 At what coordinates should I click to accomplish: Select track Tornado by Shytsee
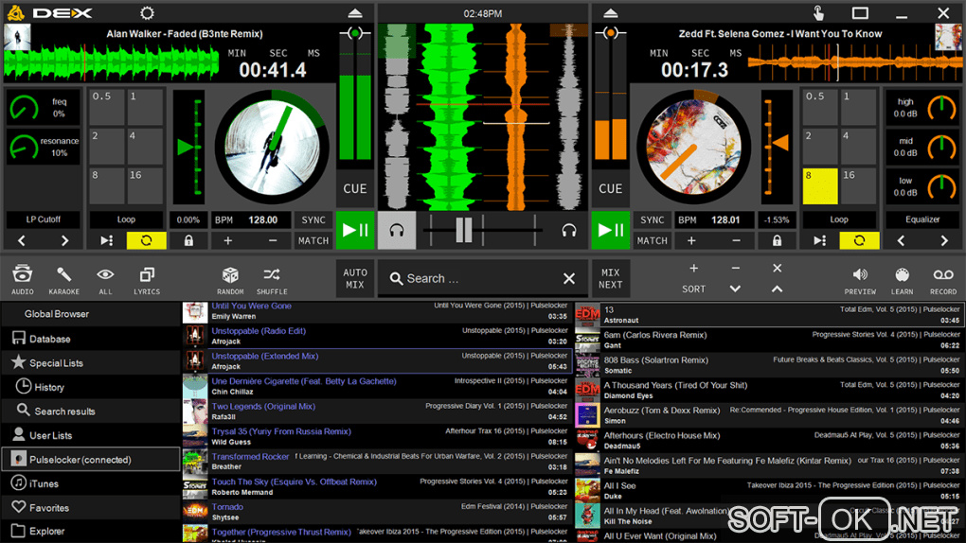pyautogui.click(x=376, y=512)
